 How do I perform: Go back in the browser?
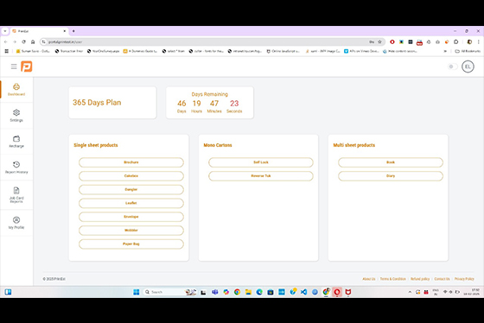6,41
